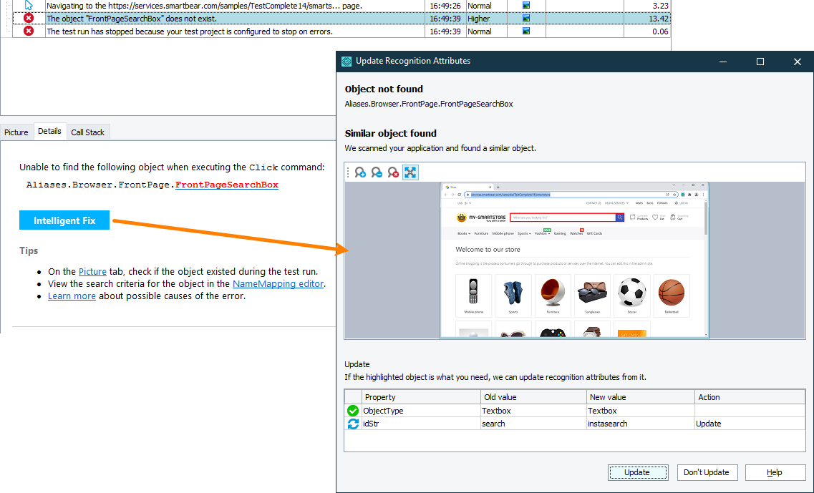The image size is (814, 493).
Task: Open the picture icon on the Navigating row
Action: (526, 5)
